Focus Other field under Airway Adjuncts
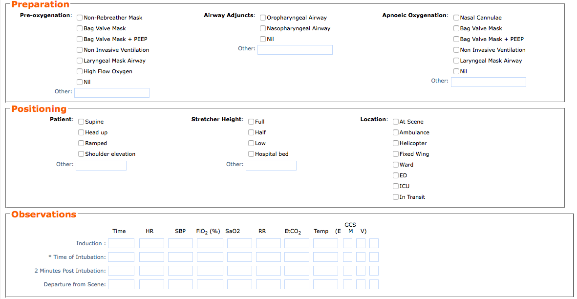This screenshot has height=299, width=577. click(295, 50)
